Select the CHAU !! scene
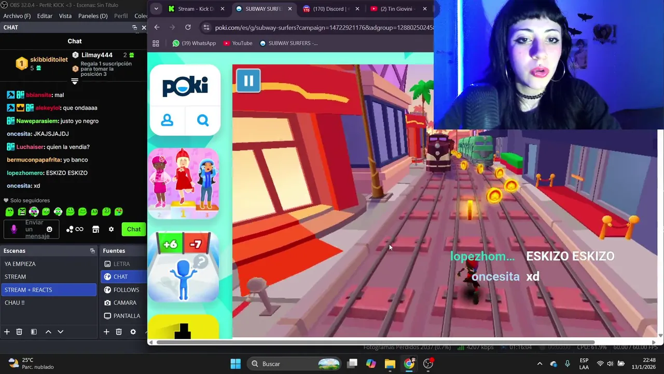The height and width of the screenshot is (374, 664). click(49, 303)
